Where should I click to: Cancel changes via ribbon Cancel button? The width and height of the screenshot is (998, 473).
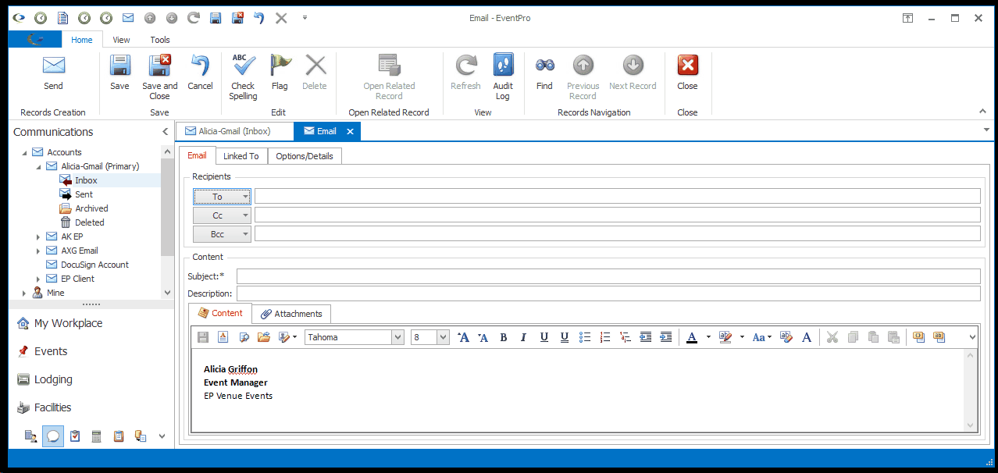point(200,73)
